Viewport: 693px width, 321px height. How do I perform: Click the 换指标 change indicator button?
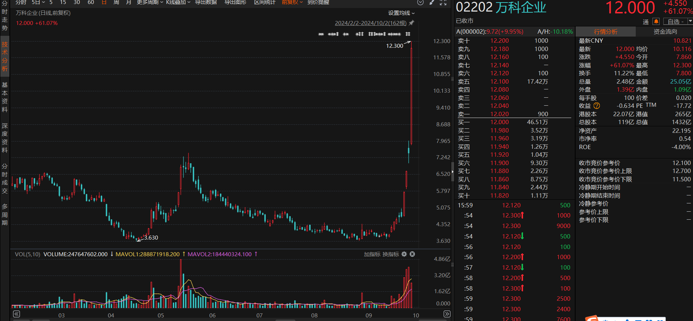click(x=391, y=254)
